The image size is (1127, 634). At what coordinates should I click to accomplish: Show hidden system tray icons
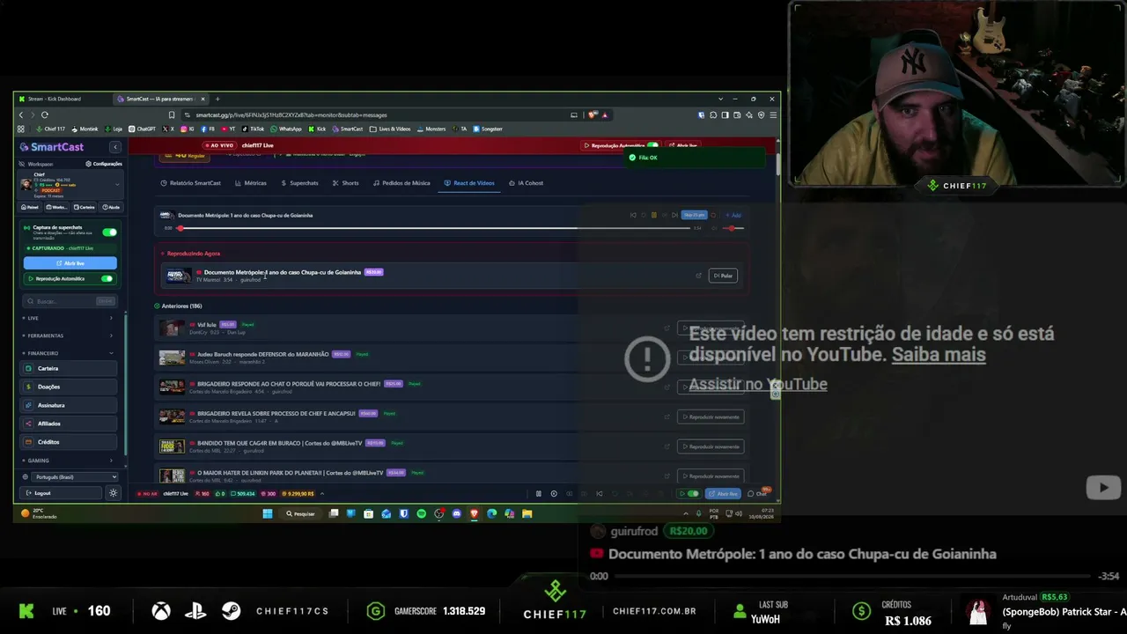[x=685, y=513]
